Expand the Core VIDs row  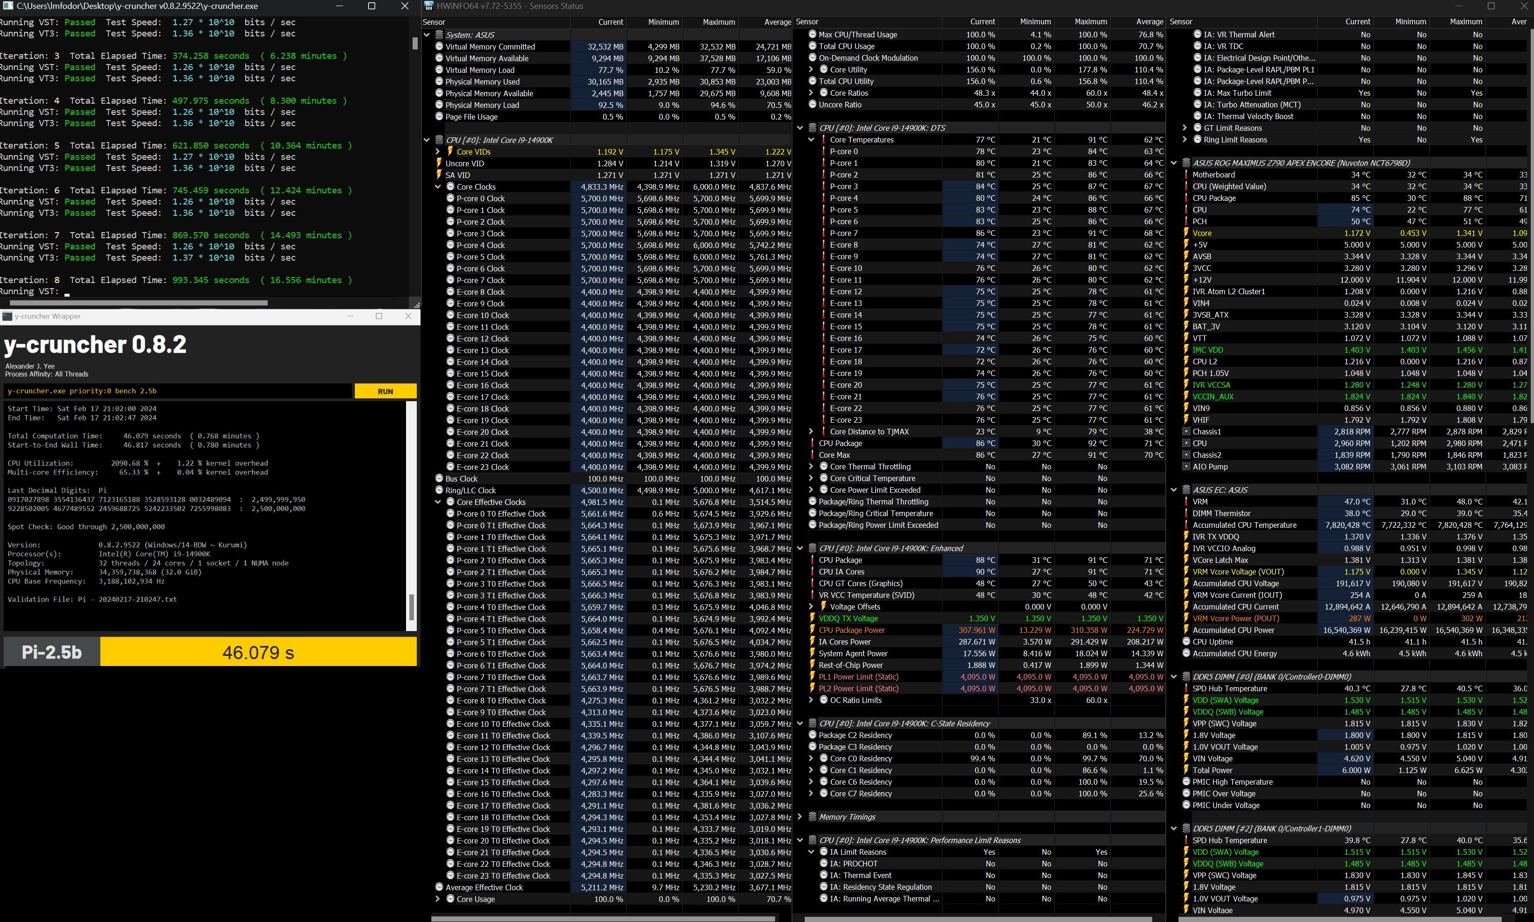tap(438, 152)
